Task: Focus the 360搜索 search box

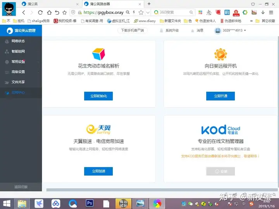Action: (x=174, y=12)
